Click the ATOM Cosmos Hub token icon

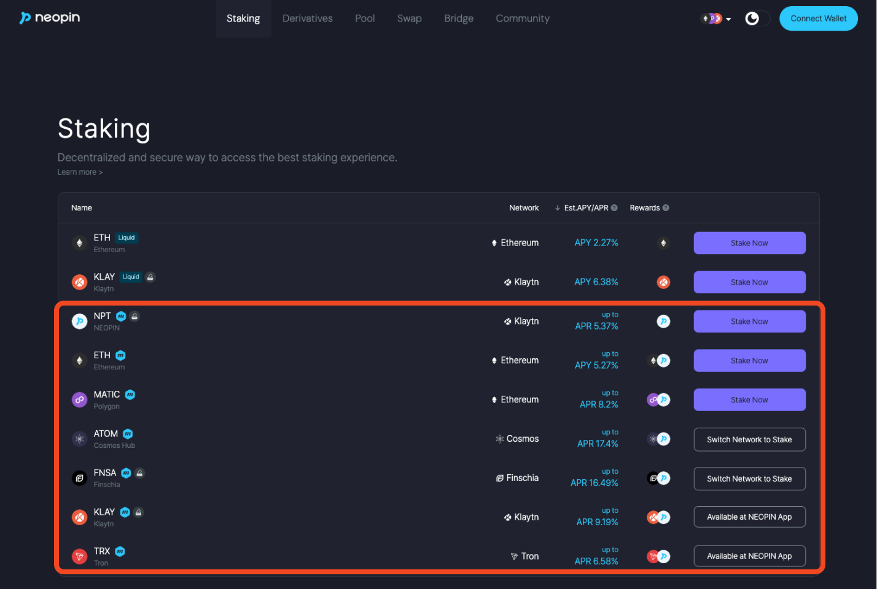click(79, 439)
